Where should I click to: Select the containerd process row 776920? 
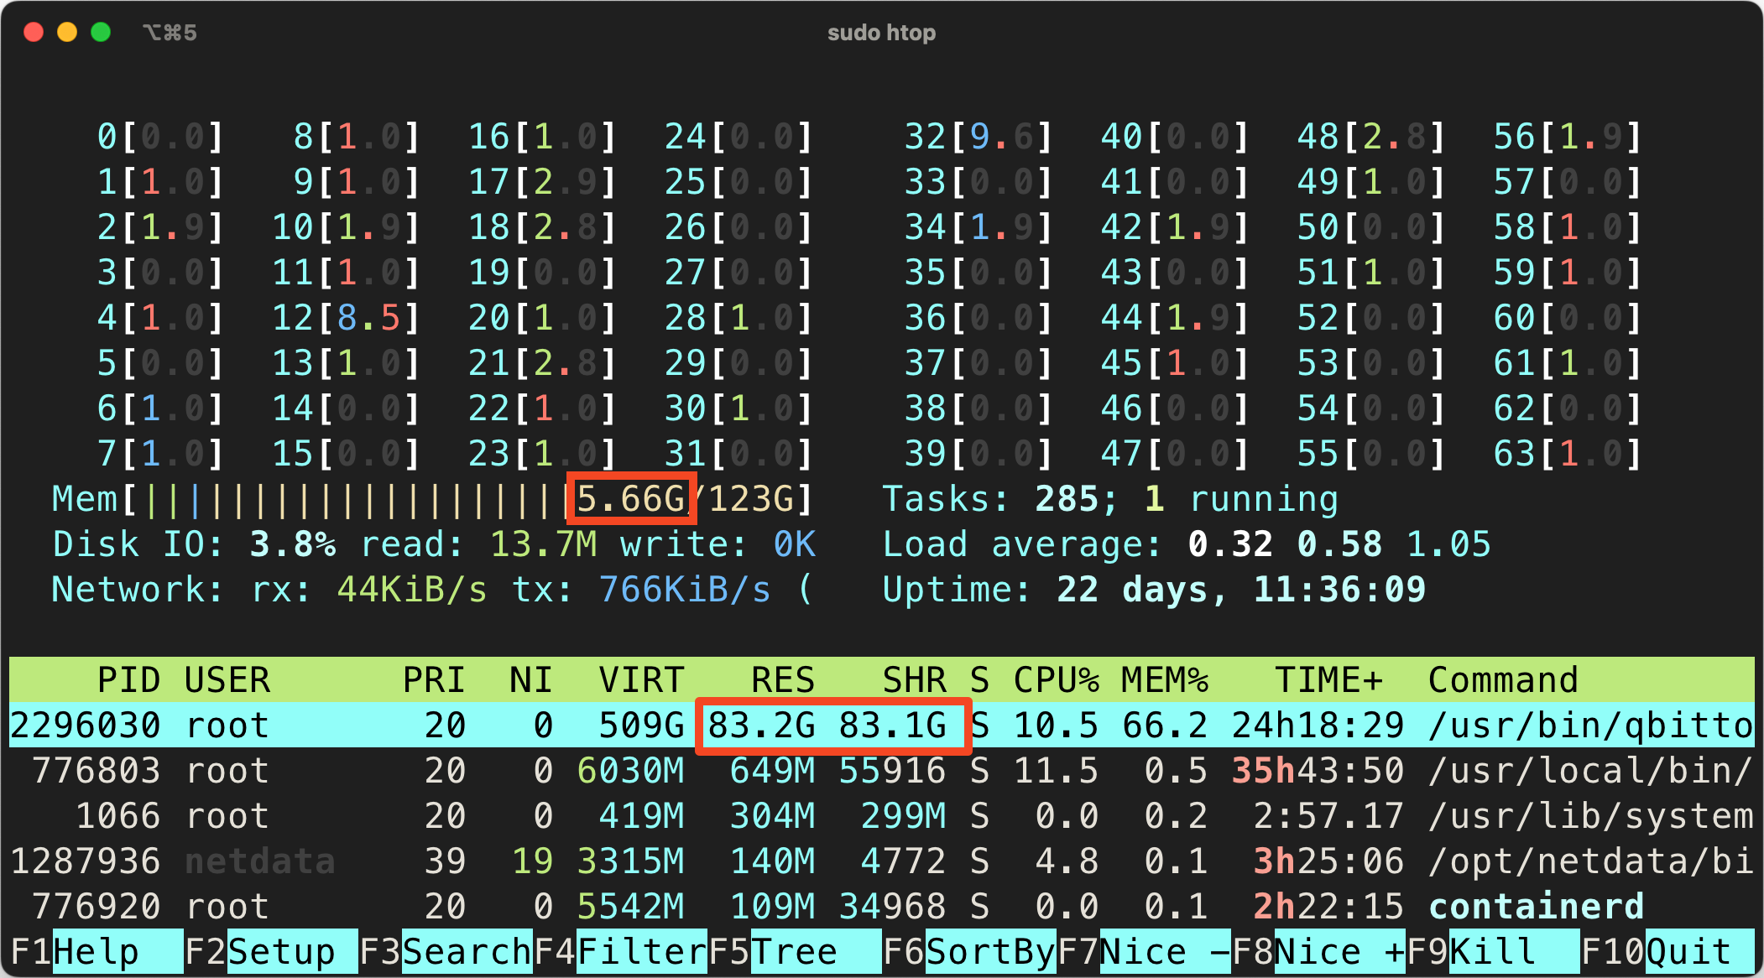(882, 907)
